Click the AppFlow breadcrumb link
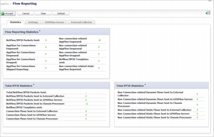The height and width of the screenshot is (137, 214). [5, 4]
